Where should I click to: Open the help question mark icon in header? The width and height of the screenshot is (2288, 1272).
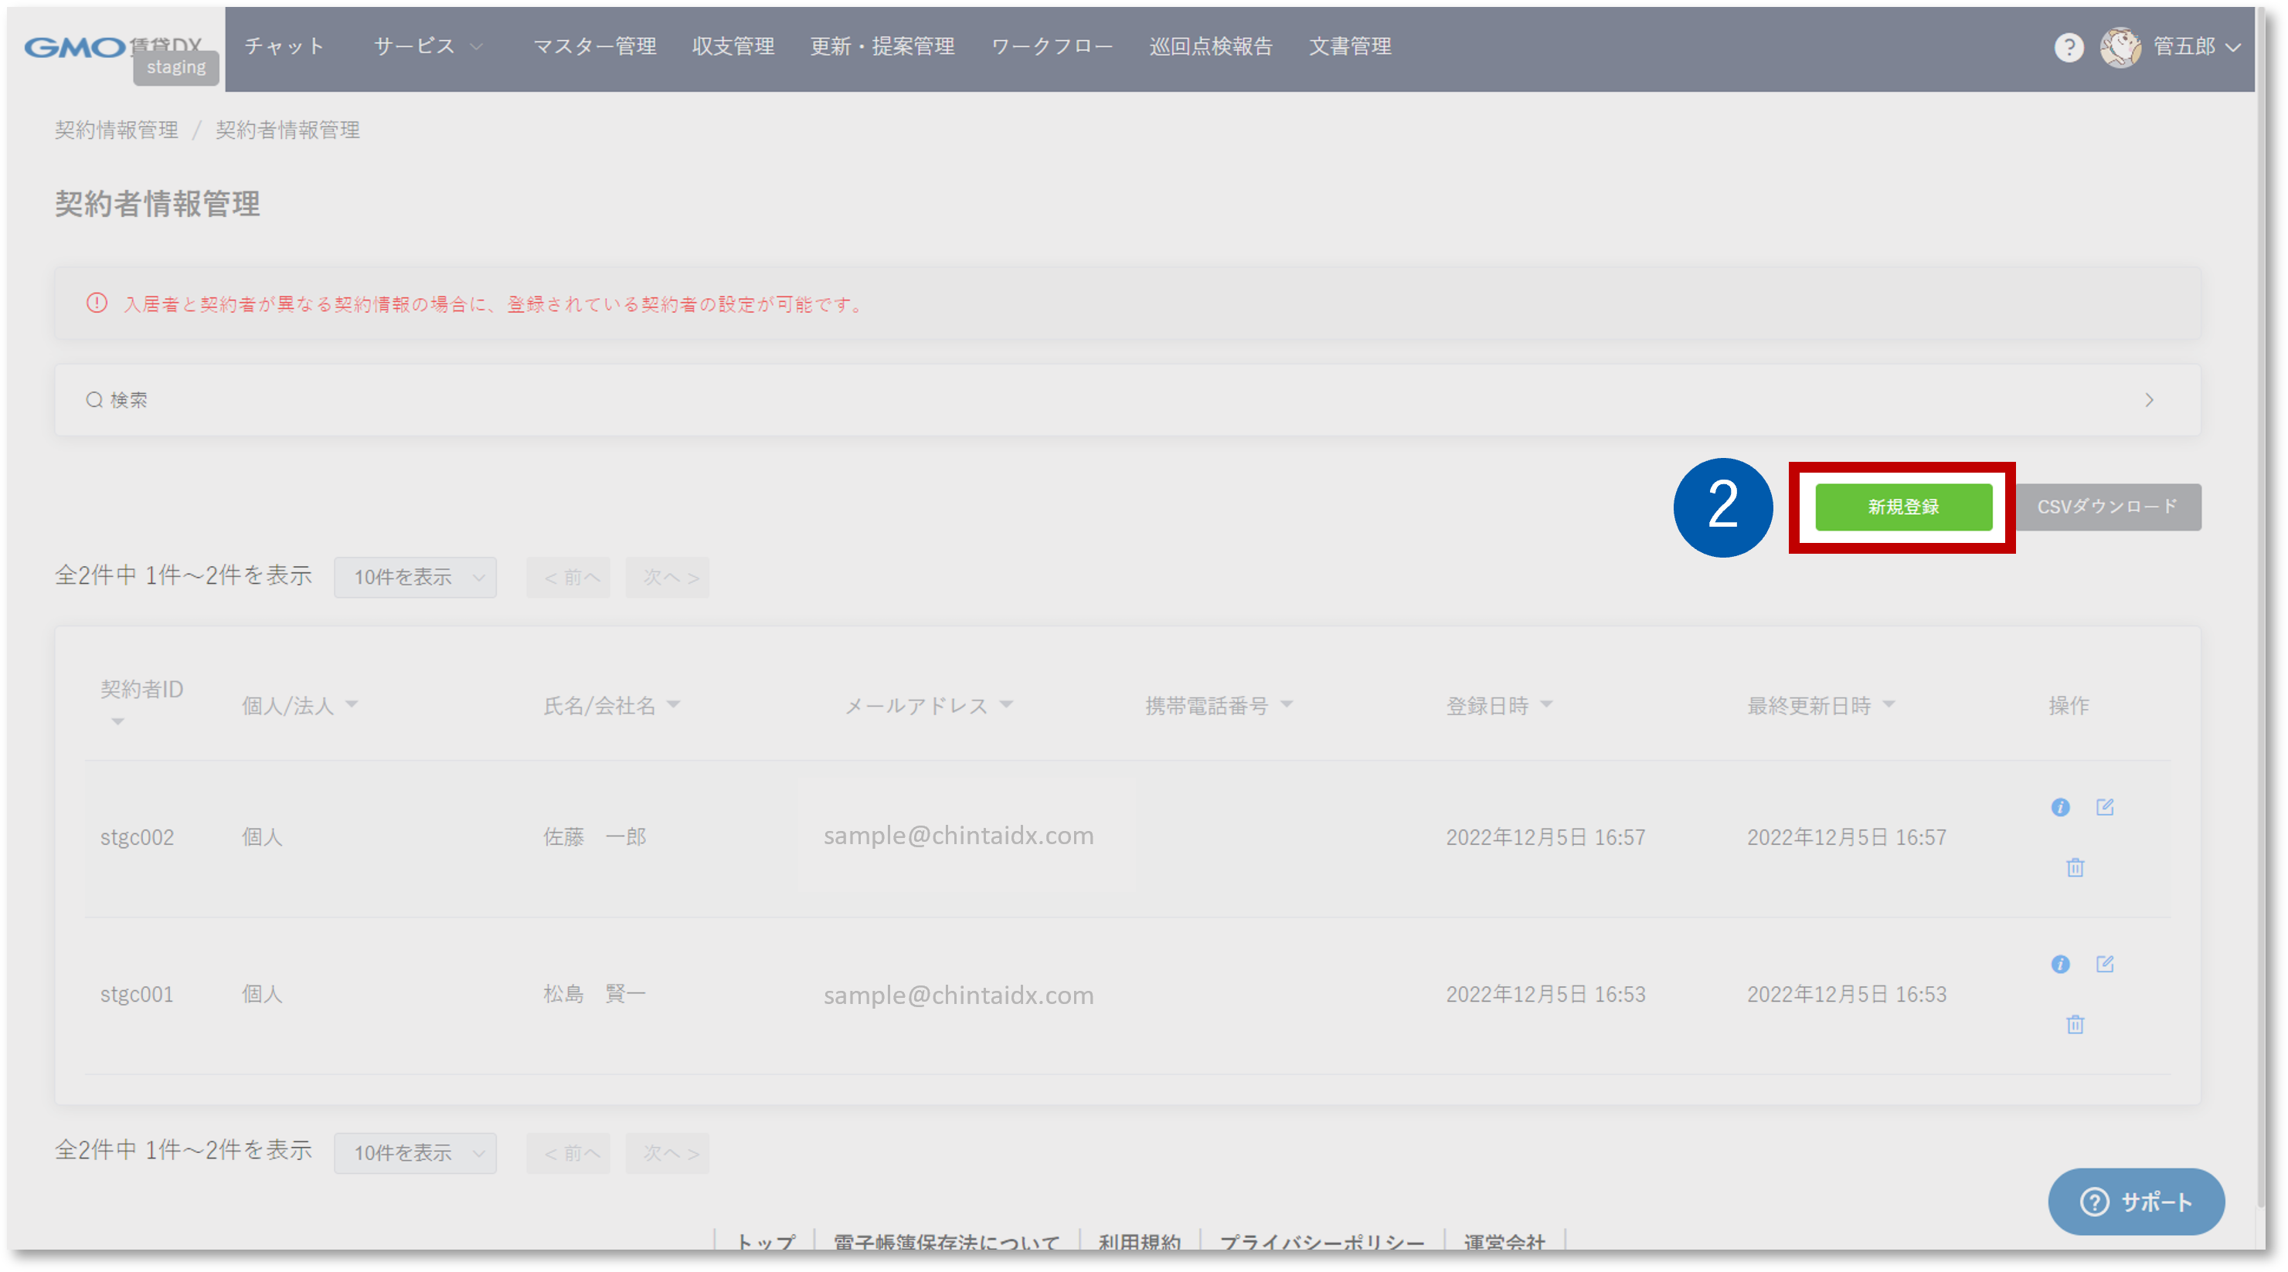tap(2069, 47)
